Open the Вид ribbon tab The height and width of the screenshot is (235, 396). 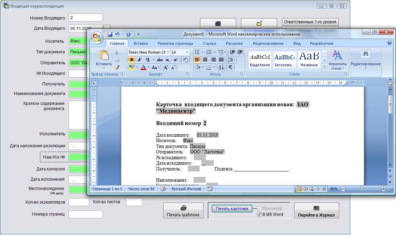[x=297, y=43]
